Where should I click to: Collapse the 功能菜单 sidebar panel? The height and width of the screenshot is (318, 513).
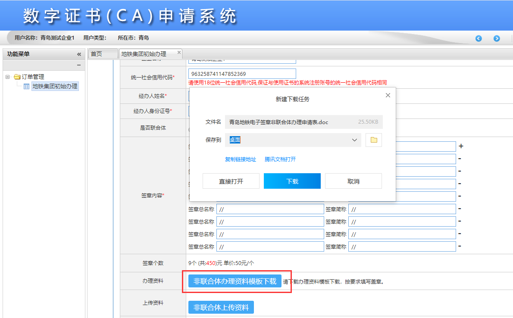(79, 54)
